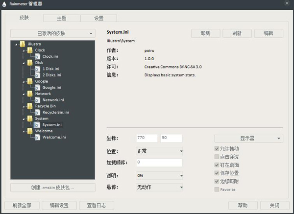Click the Google folder icon
294x214 pixels.
point(30,81)
